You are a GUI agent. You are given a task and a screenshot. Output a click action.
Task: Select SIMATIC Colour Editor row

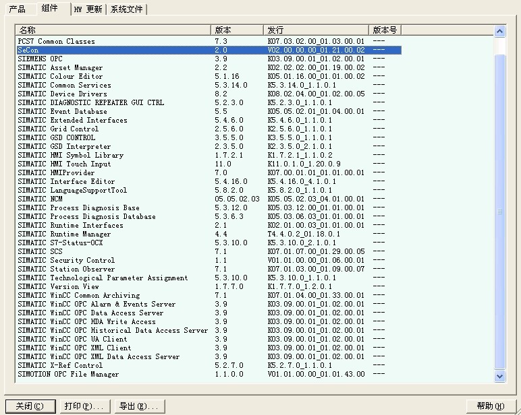(209, 76)
